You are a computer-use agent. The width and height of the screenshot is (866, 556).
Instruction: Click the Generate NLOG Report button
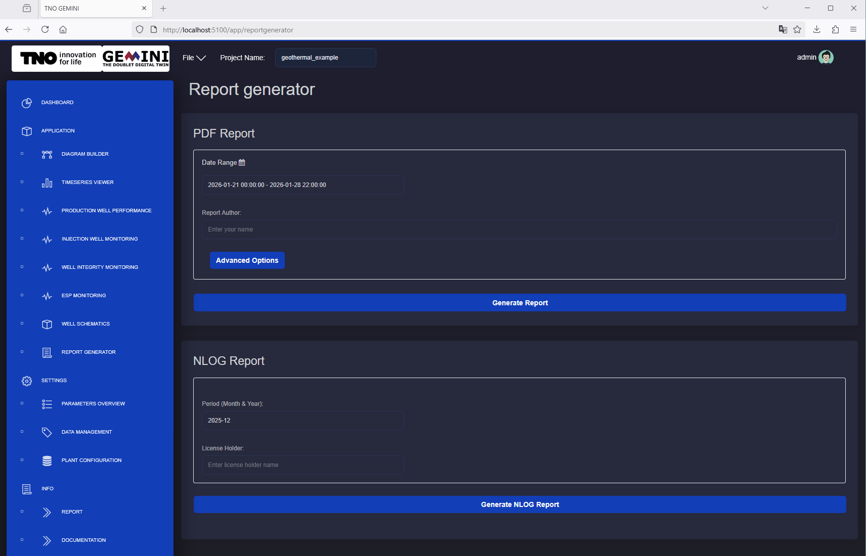[519, 504]
